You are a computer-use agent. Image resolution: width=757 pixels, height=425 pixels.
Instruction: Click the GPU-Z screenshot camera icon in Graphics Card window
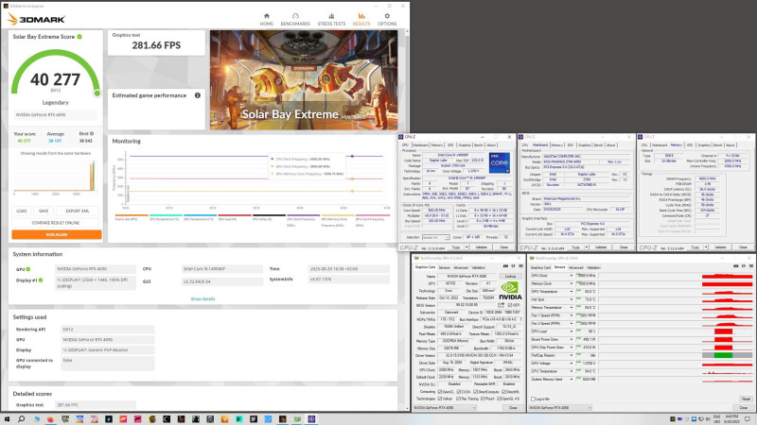coord(505,266)
